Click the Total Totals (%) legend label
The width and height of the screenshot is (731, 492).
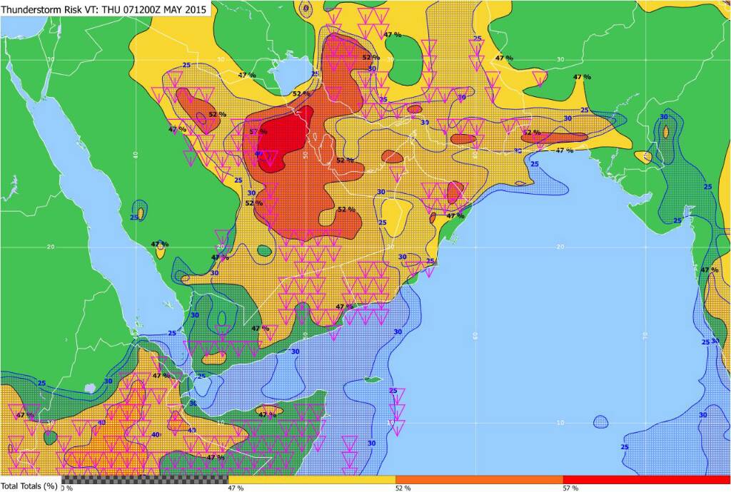pyautogui.click(x=29, y=486)
